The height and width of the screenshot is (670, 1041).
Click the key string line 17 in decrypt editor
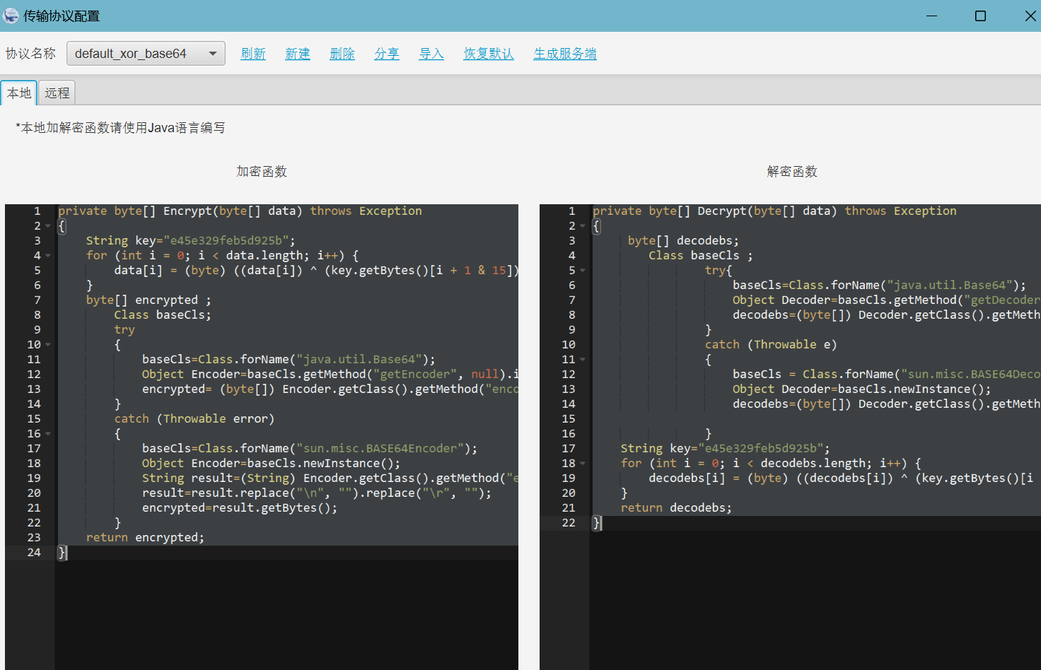click(726, 449)
